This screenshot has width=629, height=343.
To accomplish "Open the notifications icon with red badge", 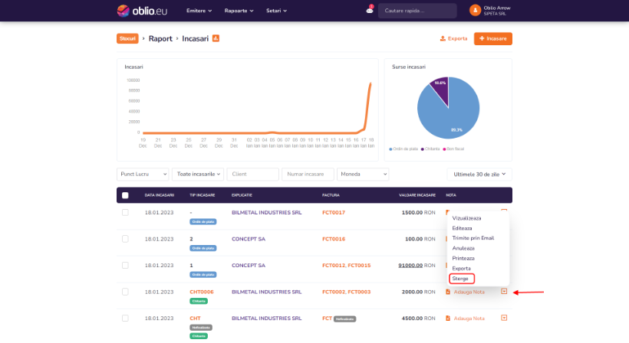I will tap(370, 11).
